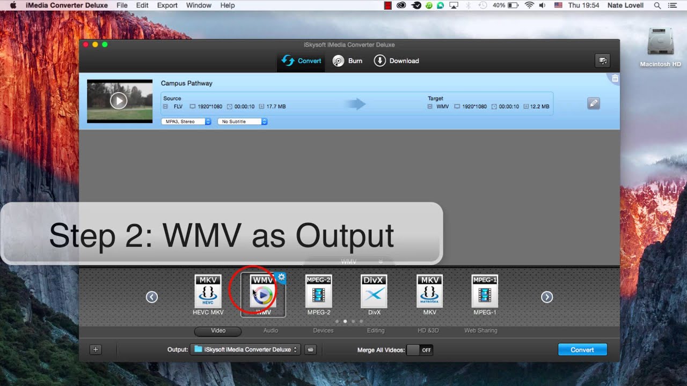This screenshot has width=687, height=386.
Task: Select the Video format category
Action: point(218,331)
